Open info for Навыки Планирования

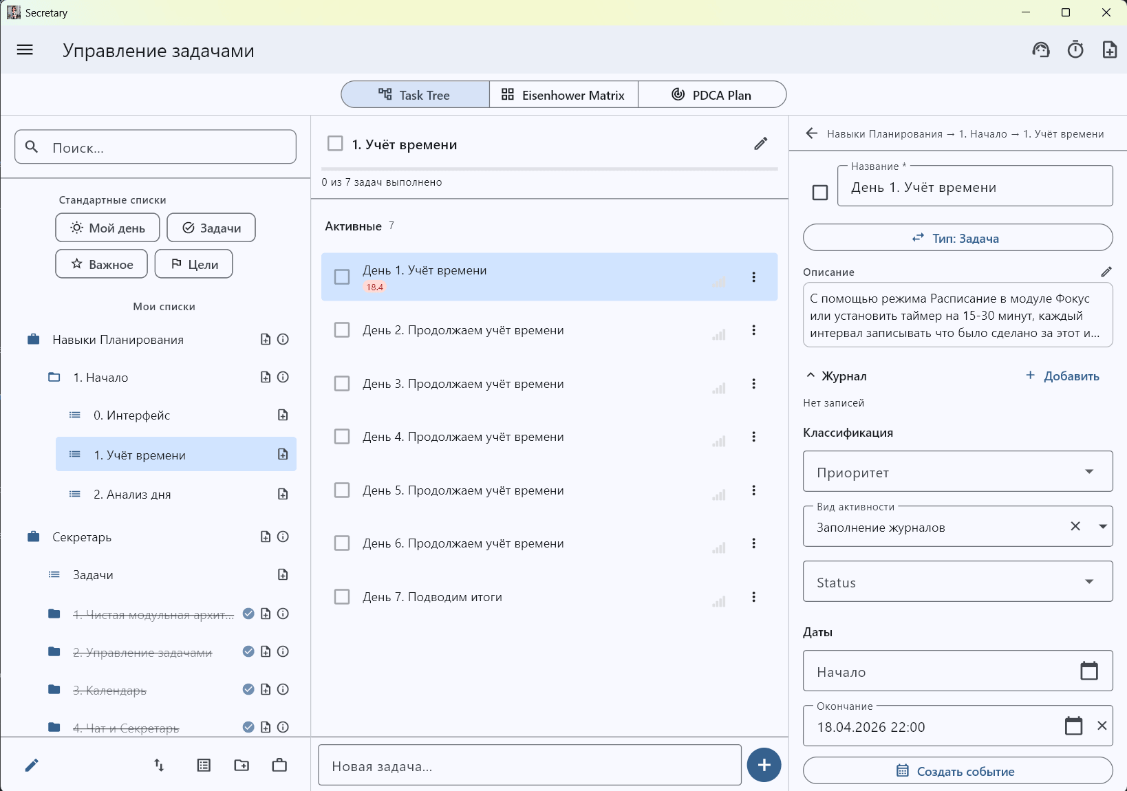[x=283, y=339]
